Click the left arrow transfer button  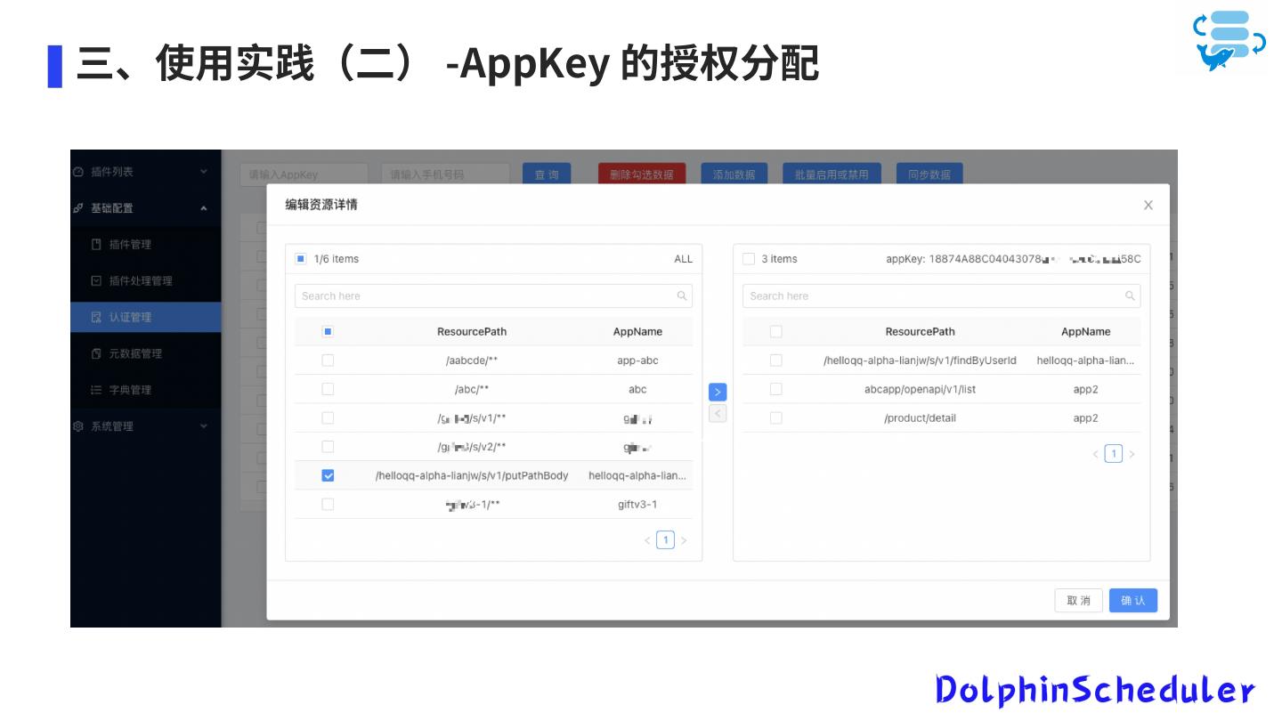(718, 413)
